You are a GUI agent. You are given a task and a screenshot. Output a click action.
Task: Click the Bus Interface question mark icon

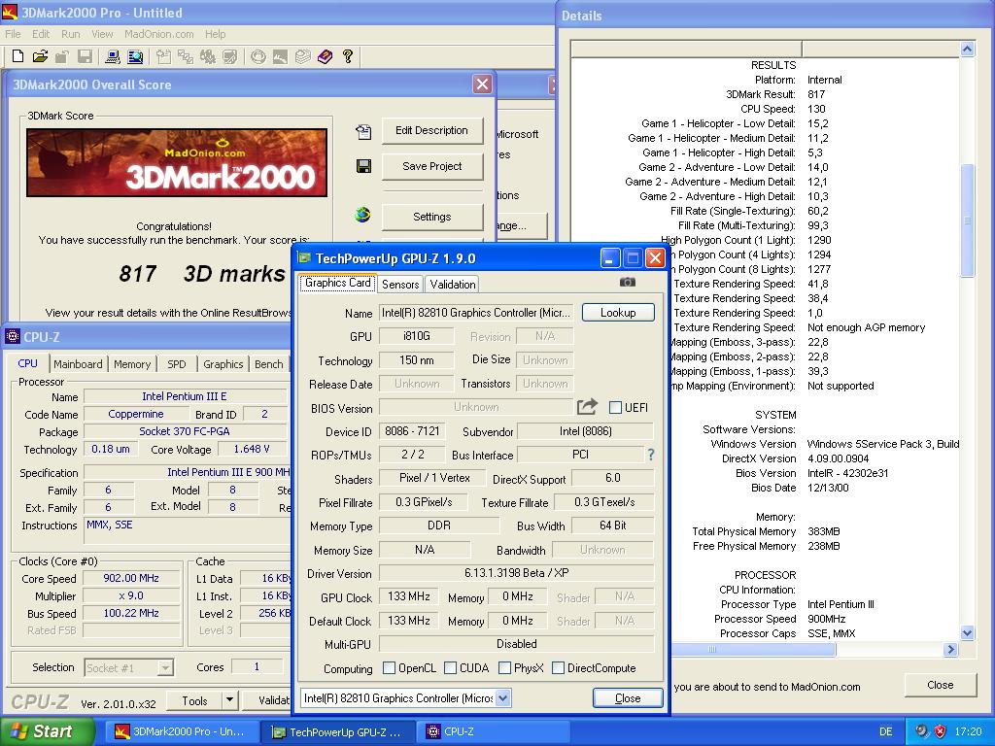pos(650,455)
